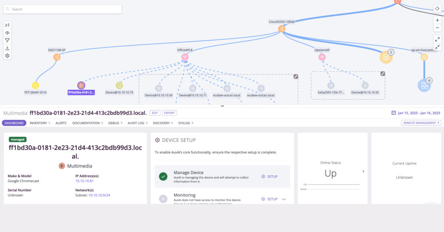Screen dimensions: 444x232
Task: Click the Edit button beside device name
Action: (x=155, y=113)
